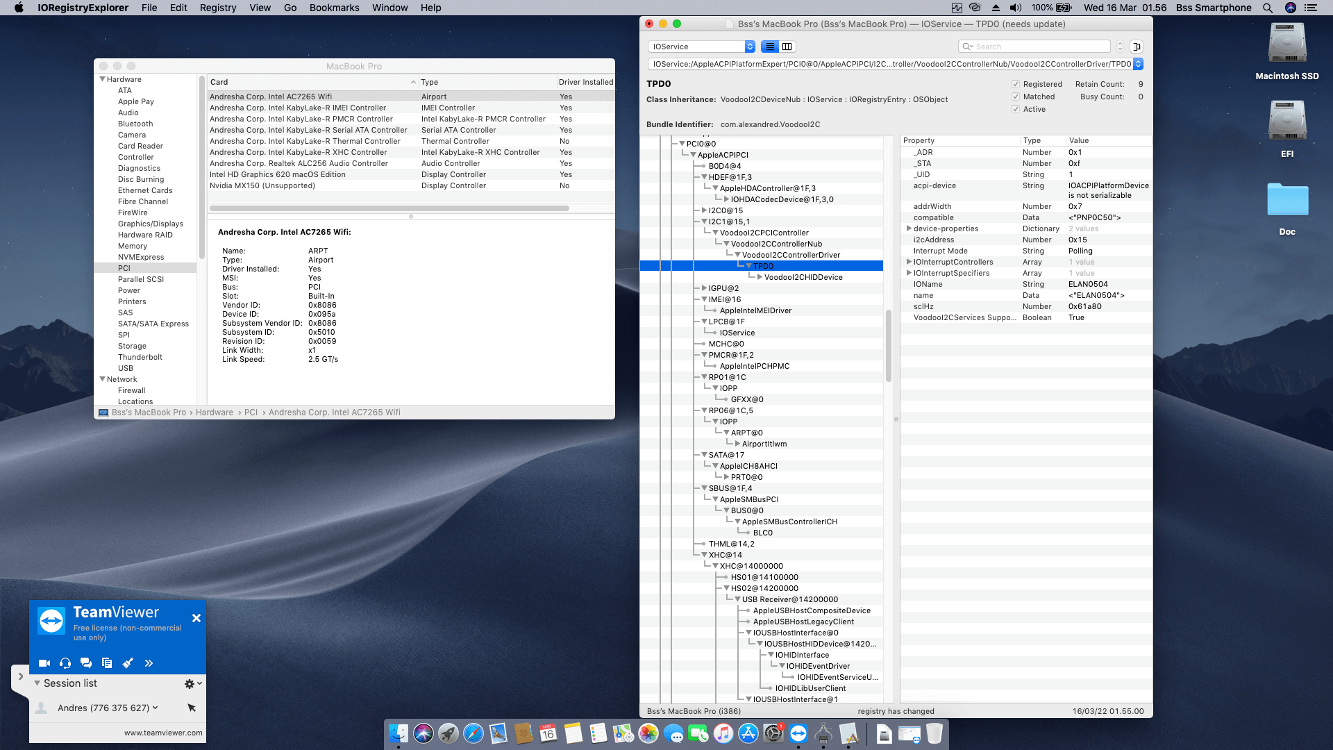Collapse the Hardware section triangle
The height and width of the screenshot is (750, 1333).
[102, 79]
